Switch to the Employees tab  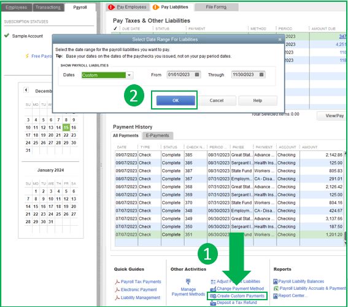(16, 7)
